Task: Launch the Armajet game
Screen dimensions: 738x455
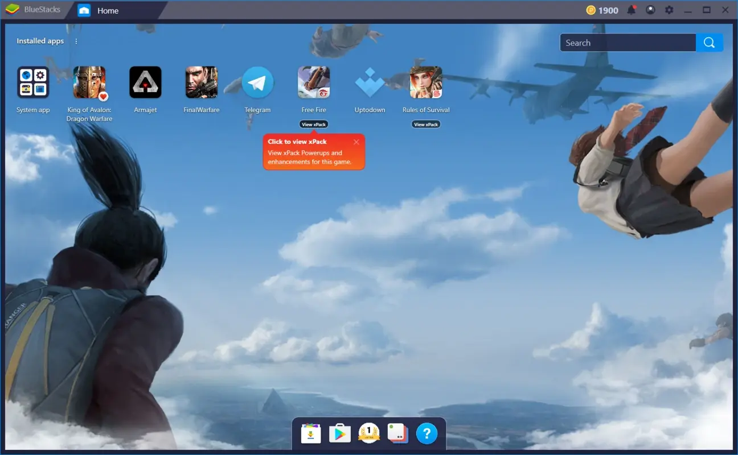Action: point(145,81)
